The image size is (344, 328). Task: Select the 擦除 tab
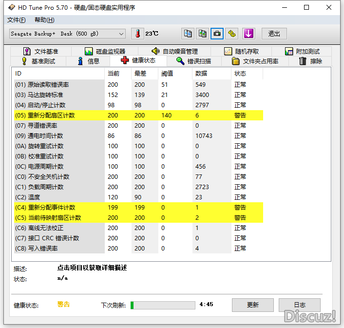tap(310, 61)
